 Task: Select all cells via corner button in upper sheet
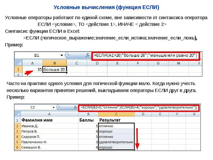click(18, 63)
